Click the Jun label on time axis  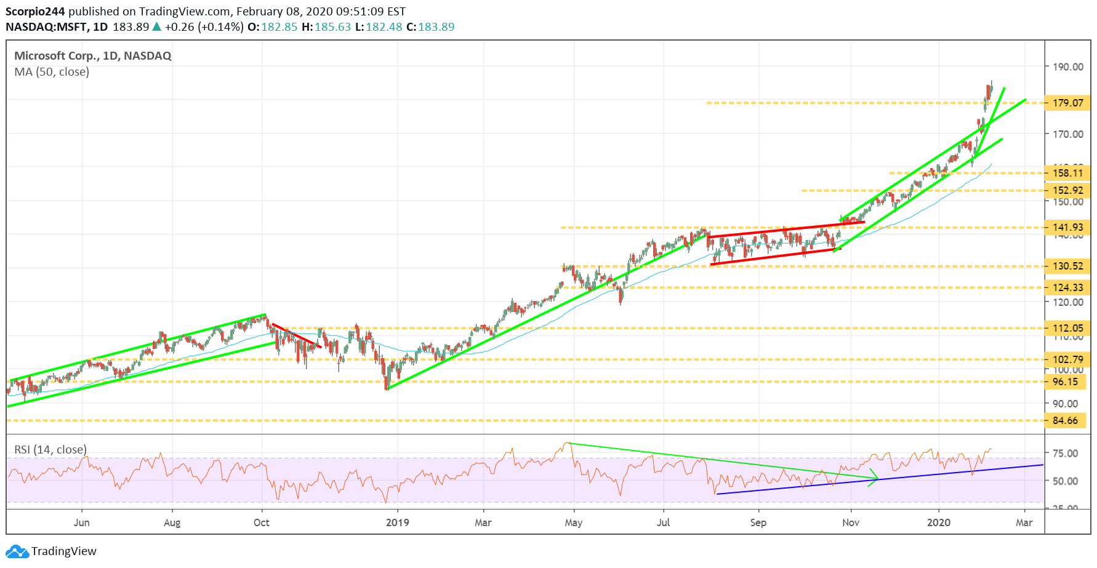coord(82,522)
